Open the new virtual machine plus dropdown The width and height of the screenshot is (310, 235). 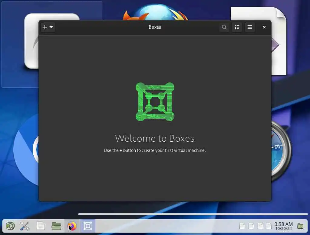point(48,27)
